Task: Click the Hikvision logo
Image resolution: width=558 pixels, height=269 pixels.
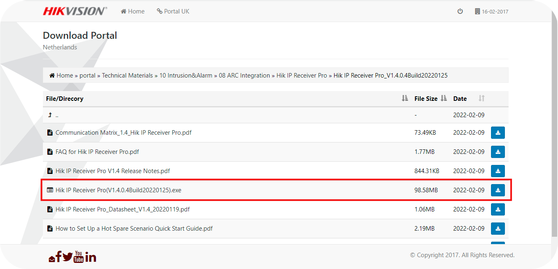Action: tap(75, 11)
